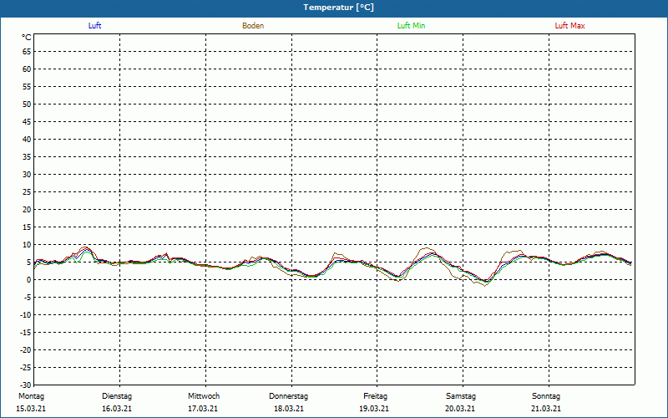Click the -30 value on temperature axis
This screenshot has height=418, width=668.
pos(25,385)
